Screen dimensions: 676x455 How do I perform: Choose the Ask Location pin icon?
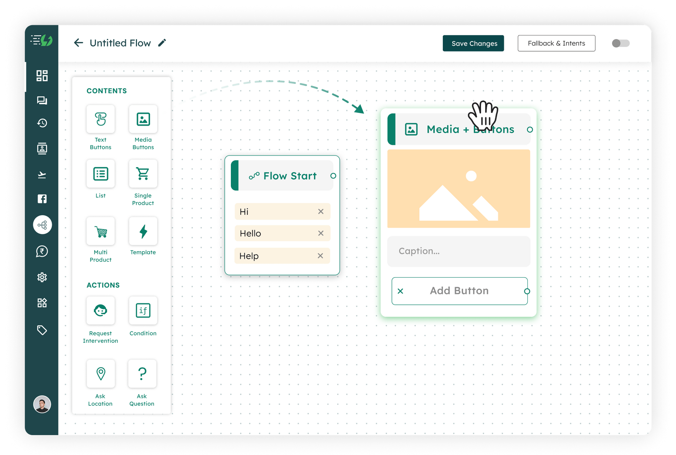pyautogui.click(x=100, y=374)
